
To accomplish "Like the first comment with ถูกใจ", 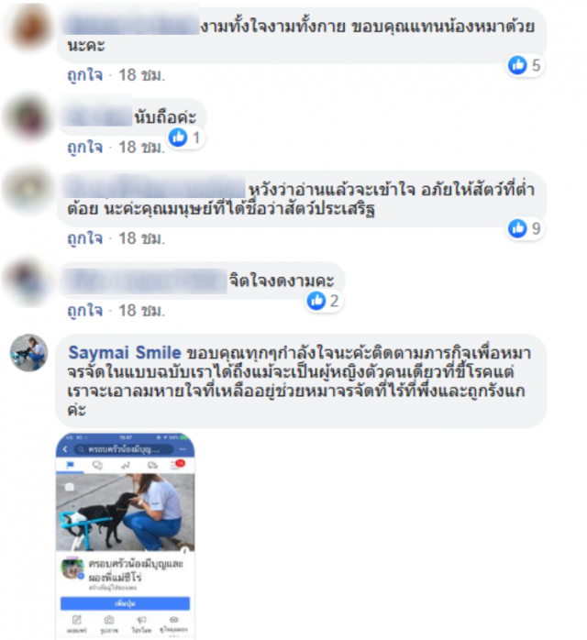I will [x=85, y=75].
